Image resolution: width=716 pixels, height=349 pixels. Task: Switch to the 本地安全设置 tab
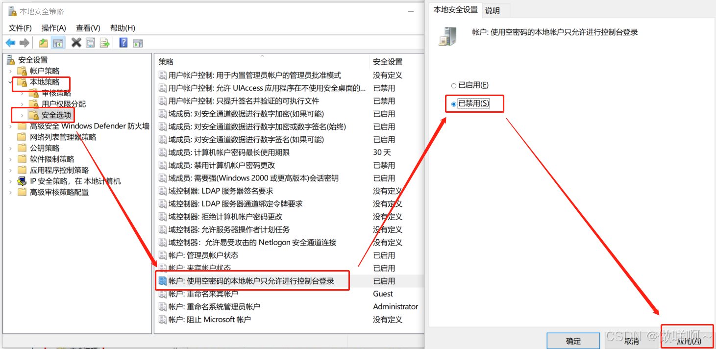tap(456, 10)
